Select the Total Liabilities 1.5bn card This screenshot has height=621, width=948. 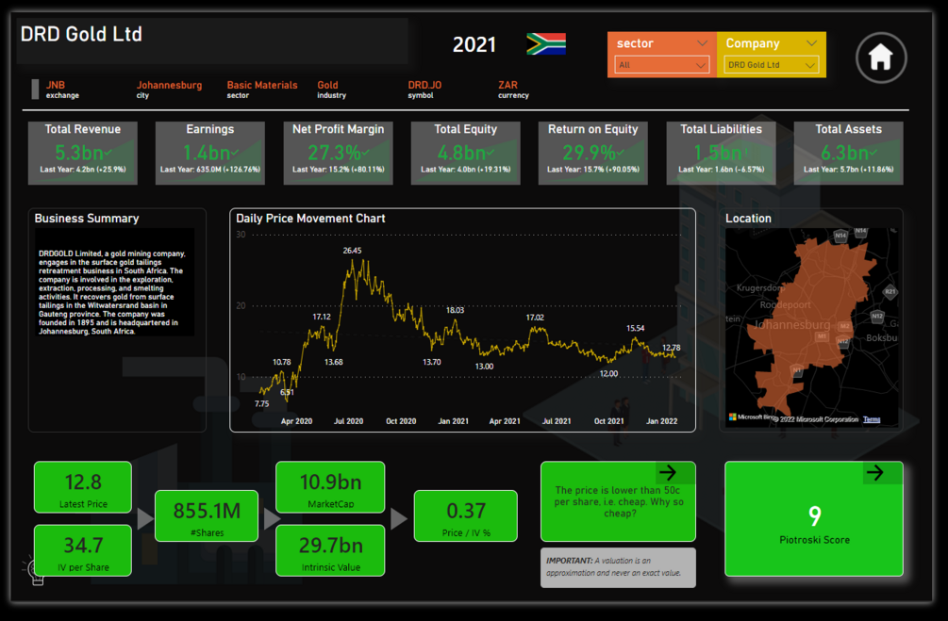[x=721, y=153]
